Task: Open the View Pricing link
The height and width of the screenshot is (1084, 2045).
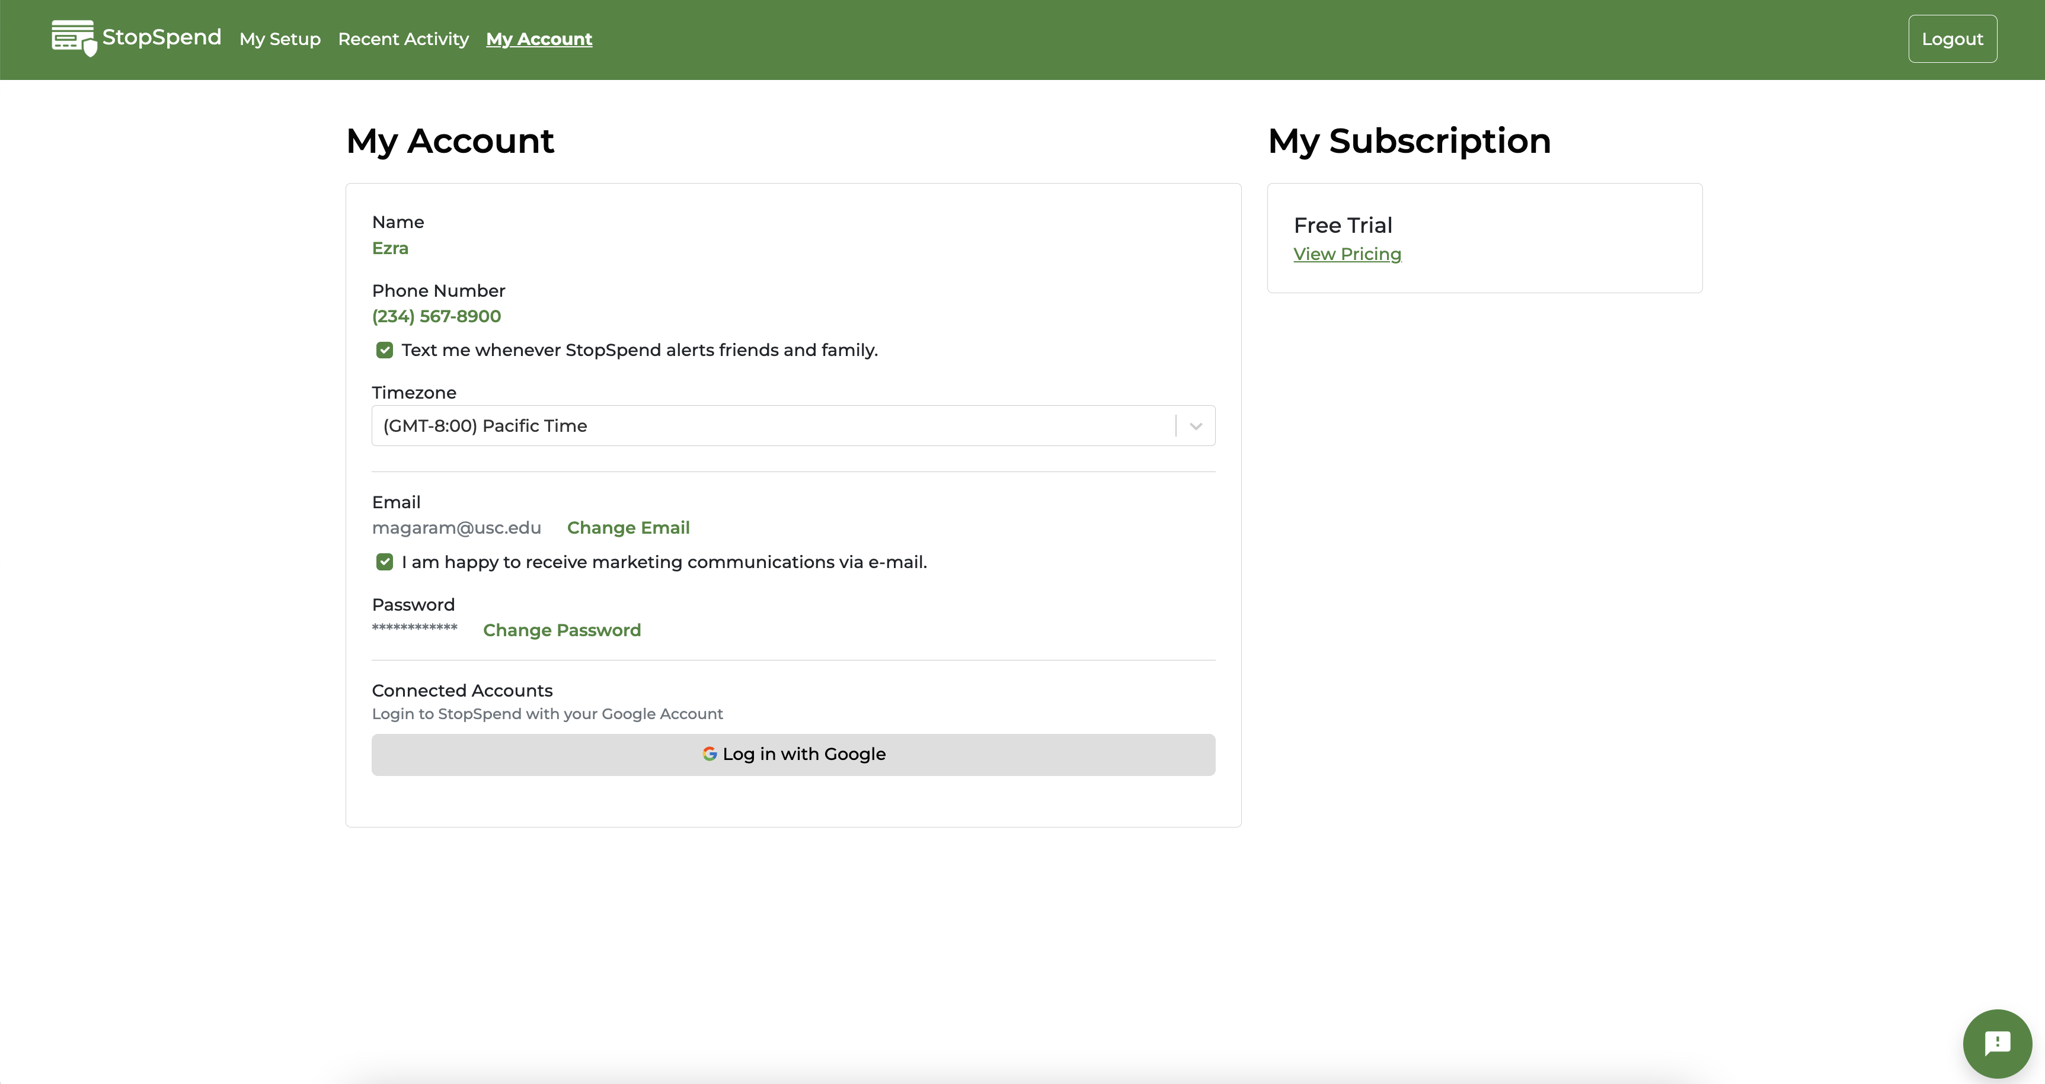Action: click(x=1347, y=254)
